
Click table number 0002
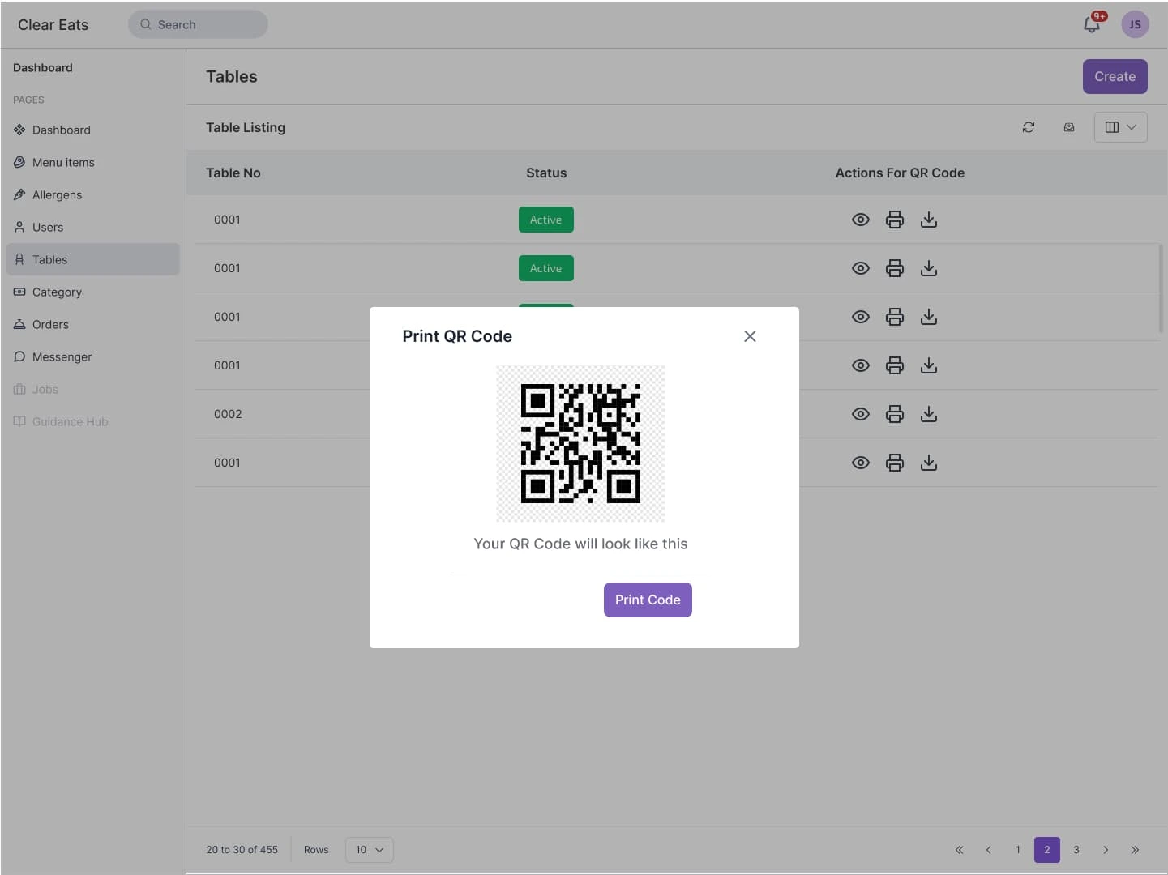coord(228,414)
